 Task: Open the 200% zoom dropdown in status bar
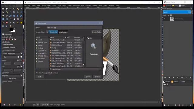pos(45,105)
